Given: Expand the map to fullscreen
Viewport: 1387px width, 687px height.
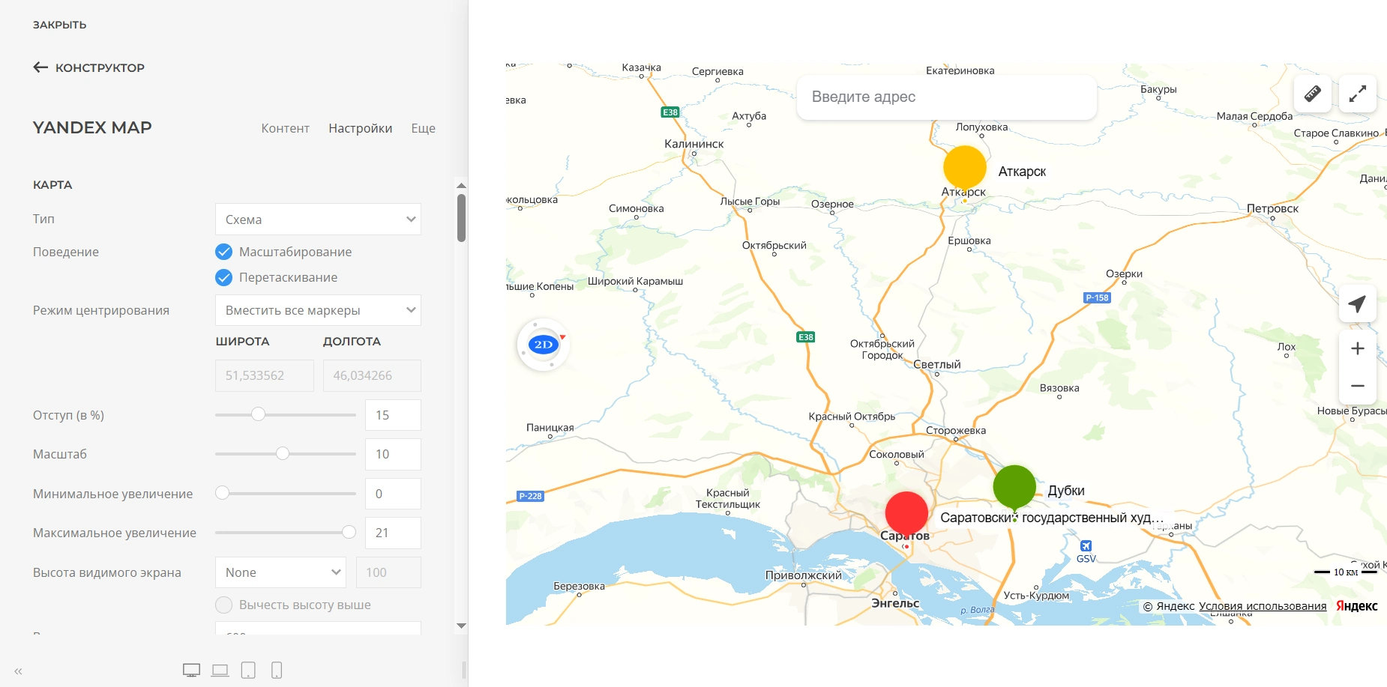Looking at the screenshot, I should tap(1357, 94).
